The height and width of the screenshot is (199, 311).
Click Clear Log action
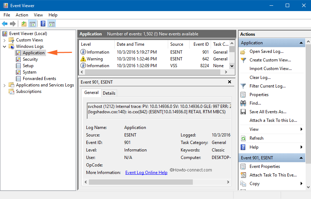(260, 78)
